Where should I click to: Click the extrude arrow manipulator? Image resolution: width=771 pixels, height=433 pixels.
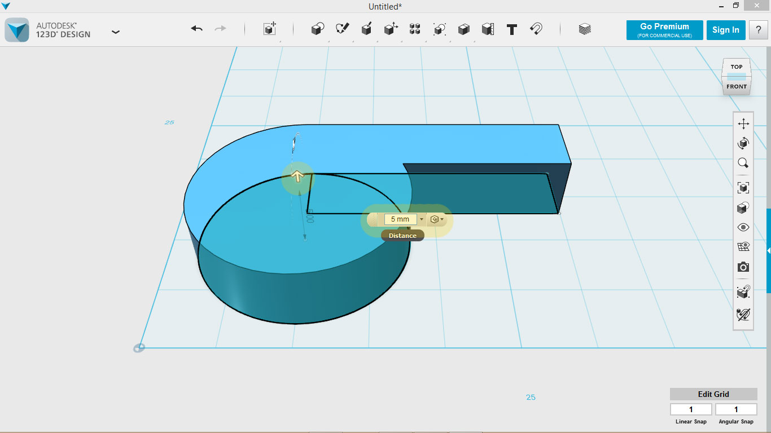297,178
